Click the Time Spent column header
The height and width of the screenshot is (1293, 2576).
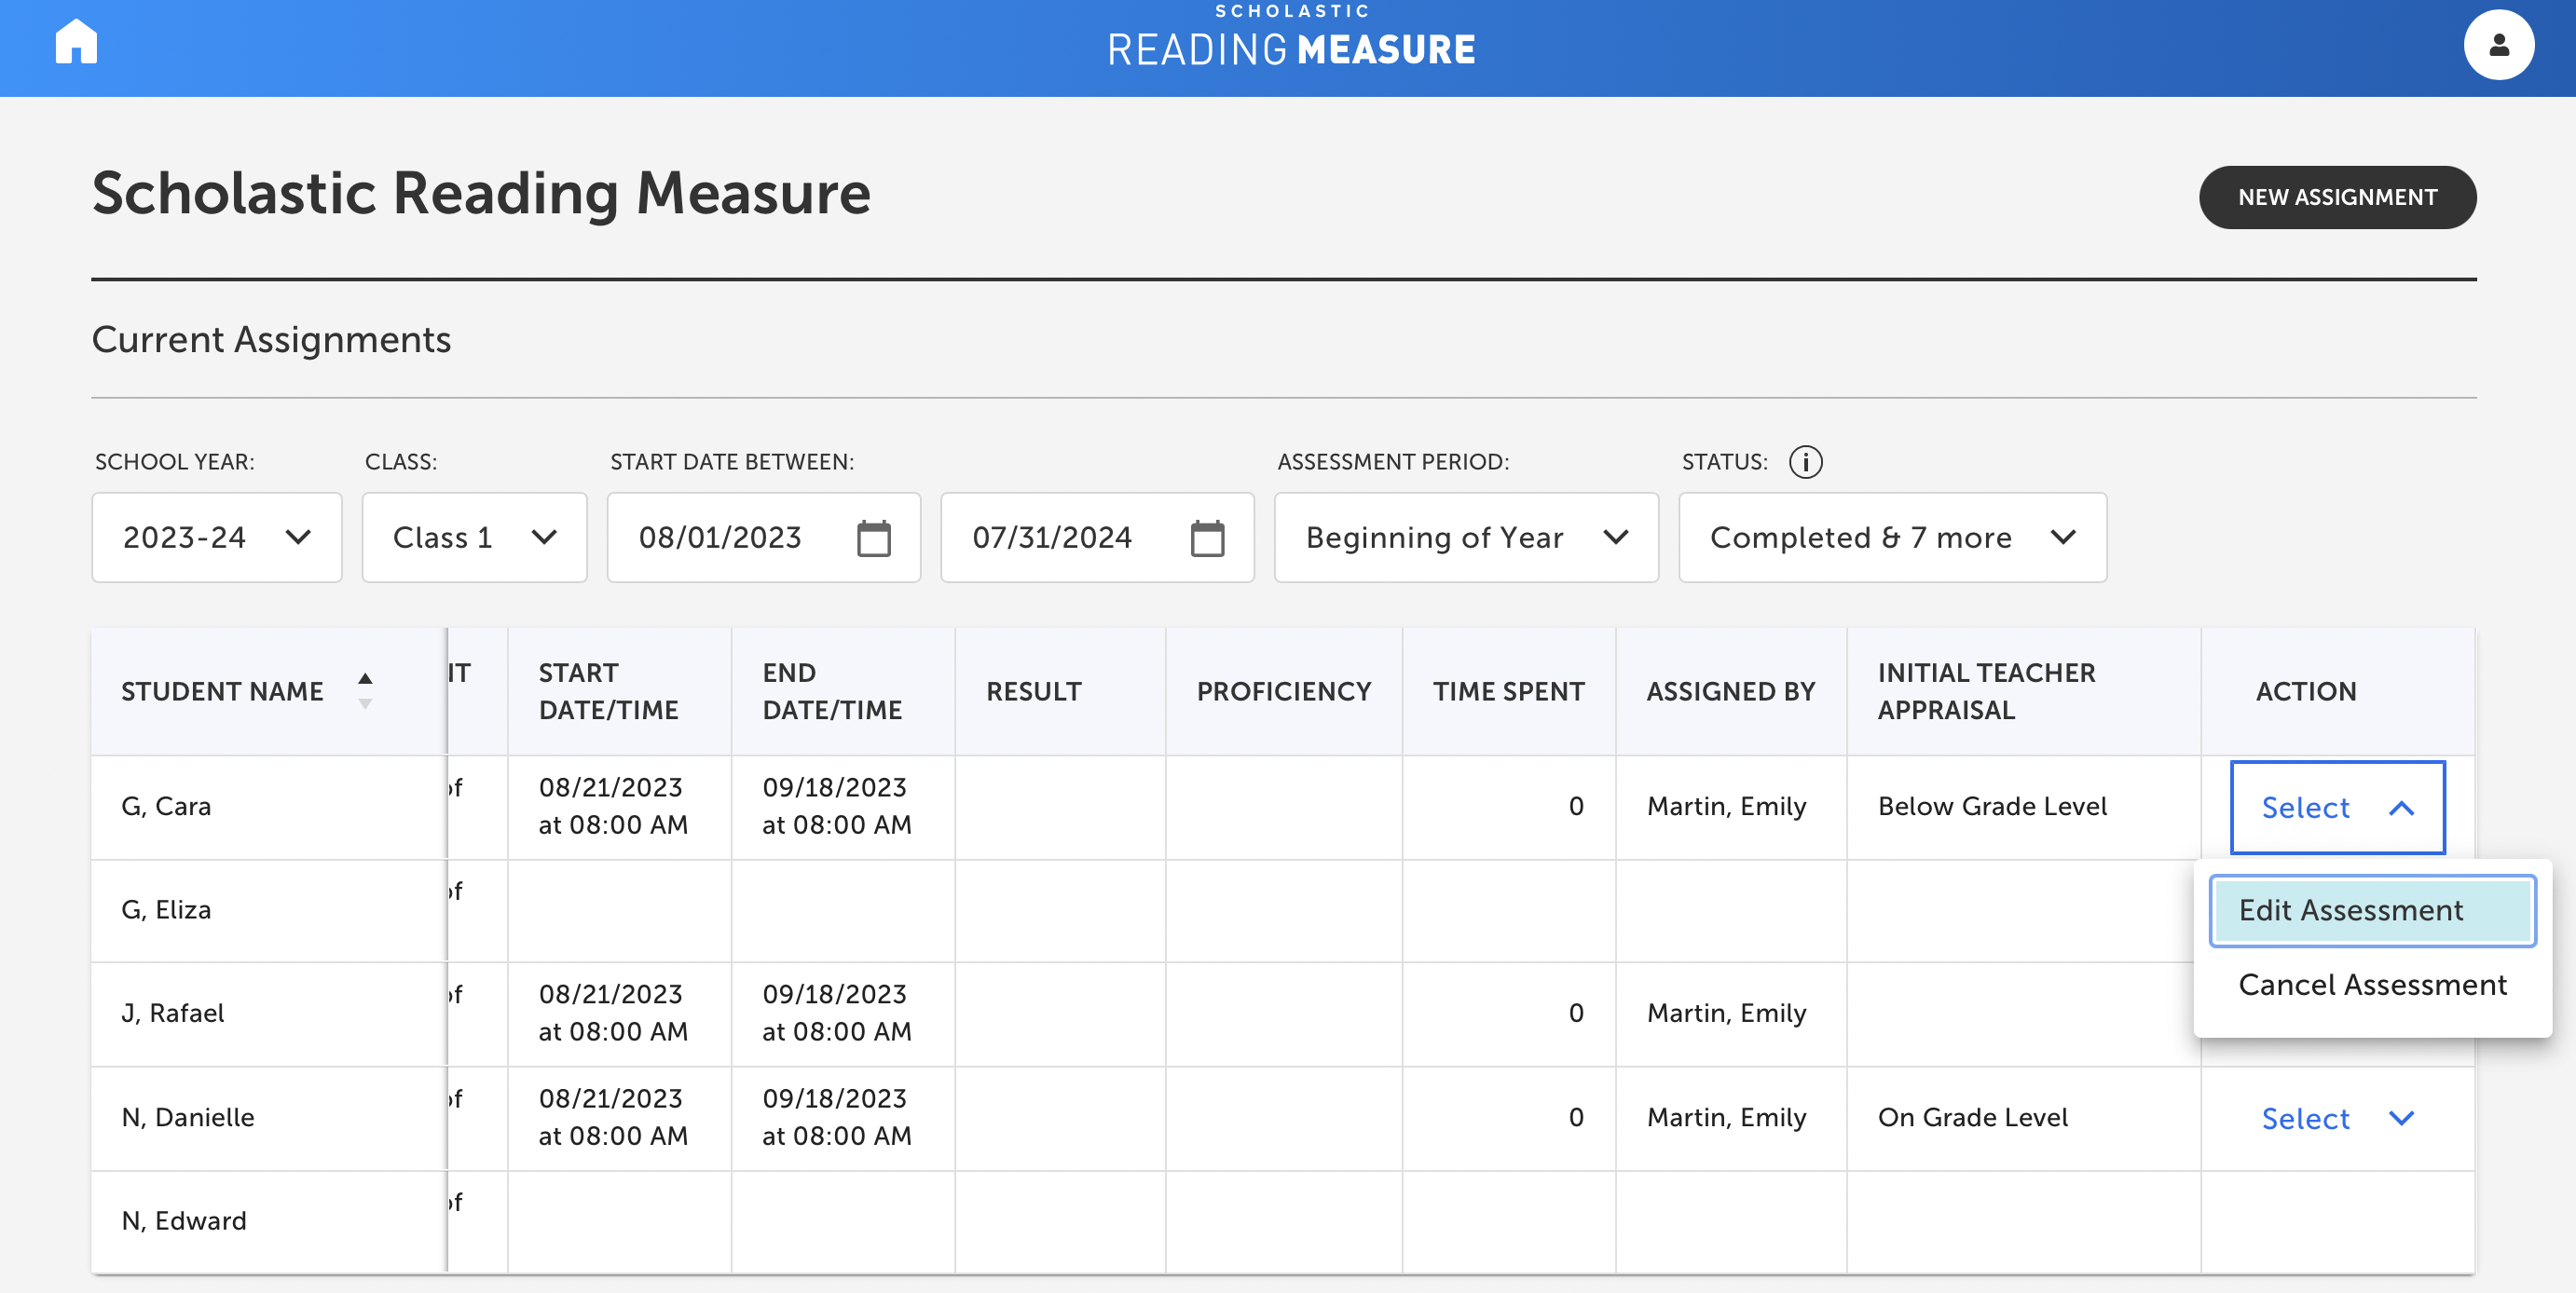[1508, 691]
